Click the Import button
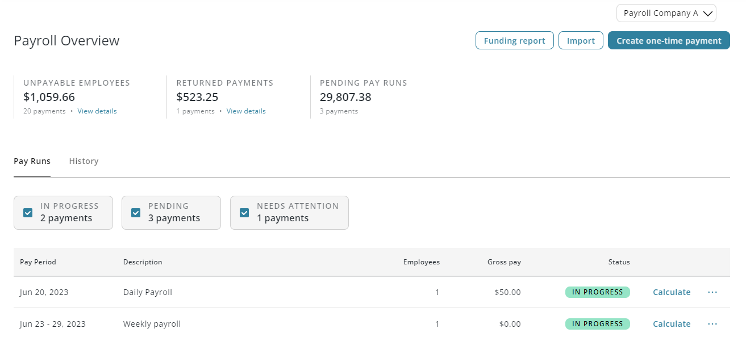Image resolution: width=746 pixels, height=337 pixels. point(581,41)
